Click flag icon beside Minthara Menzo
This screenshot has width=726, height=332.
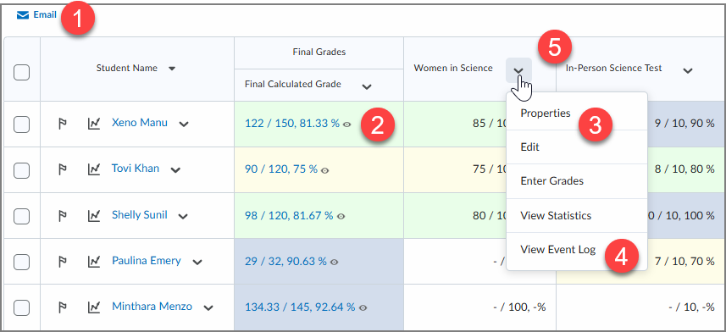(x=62, y=307)
